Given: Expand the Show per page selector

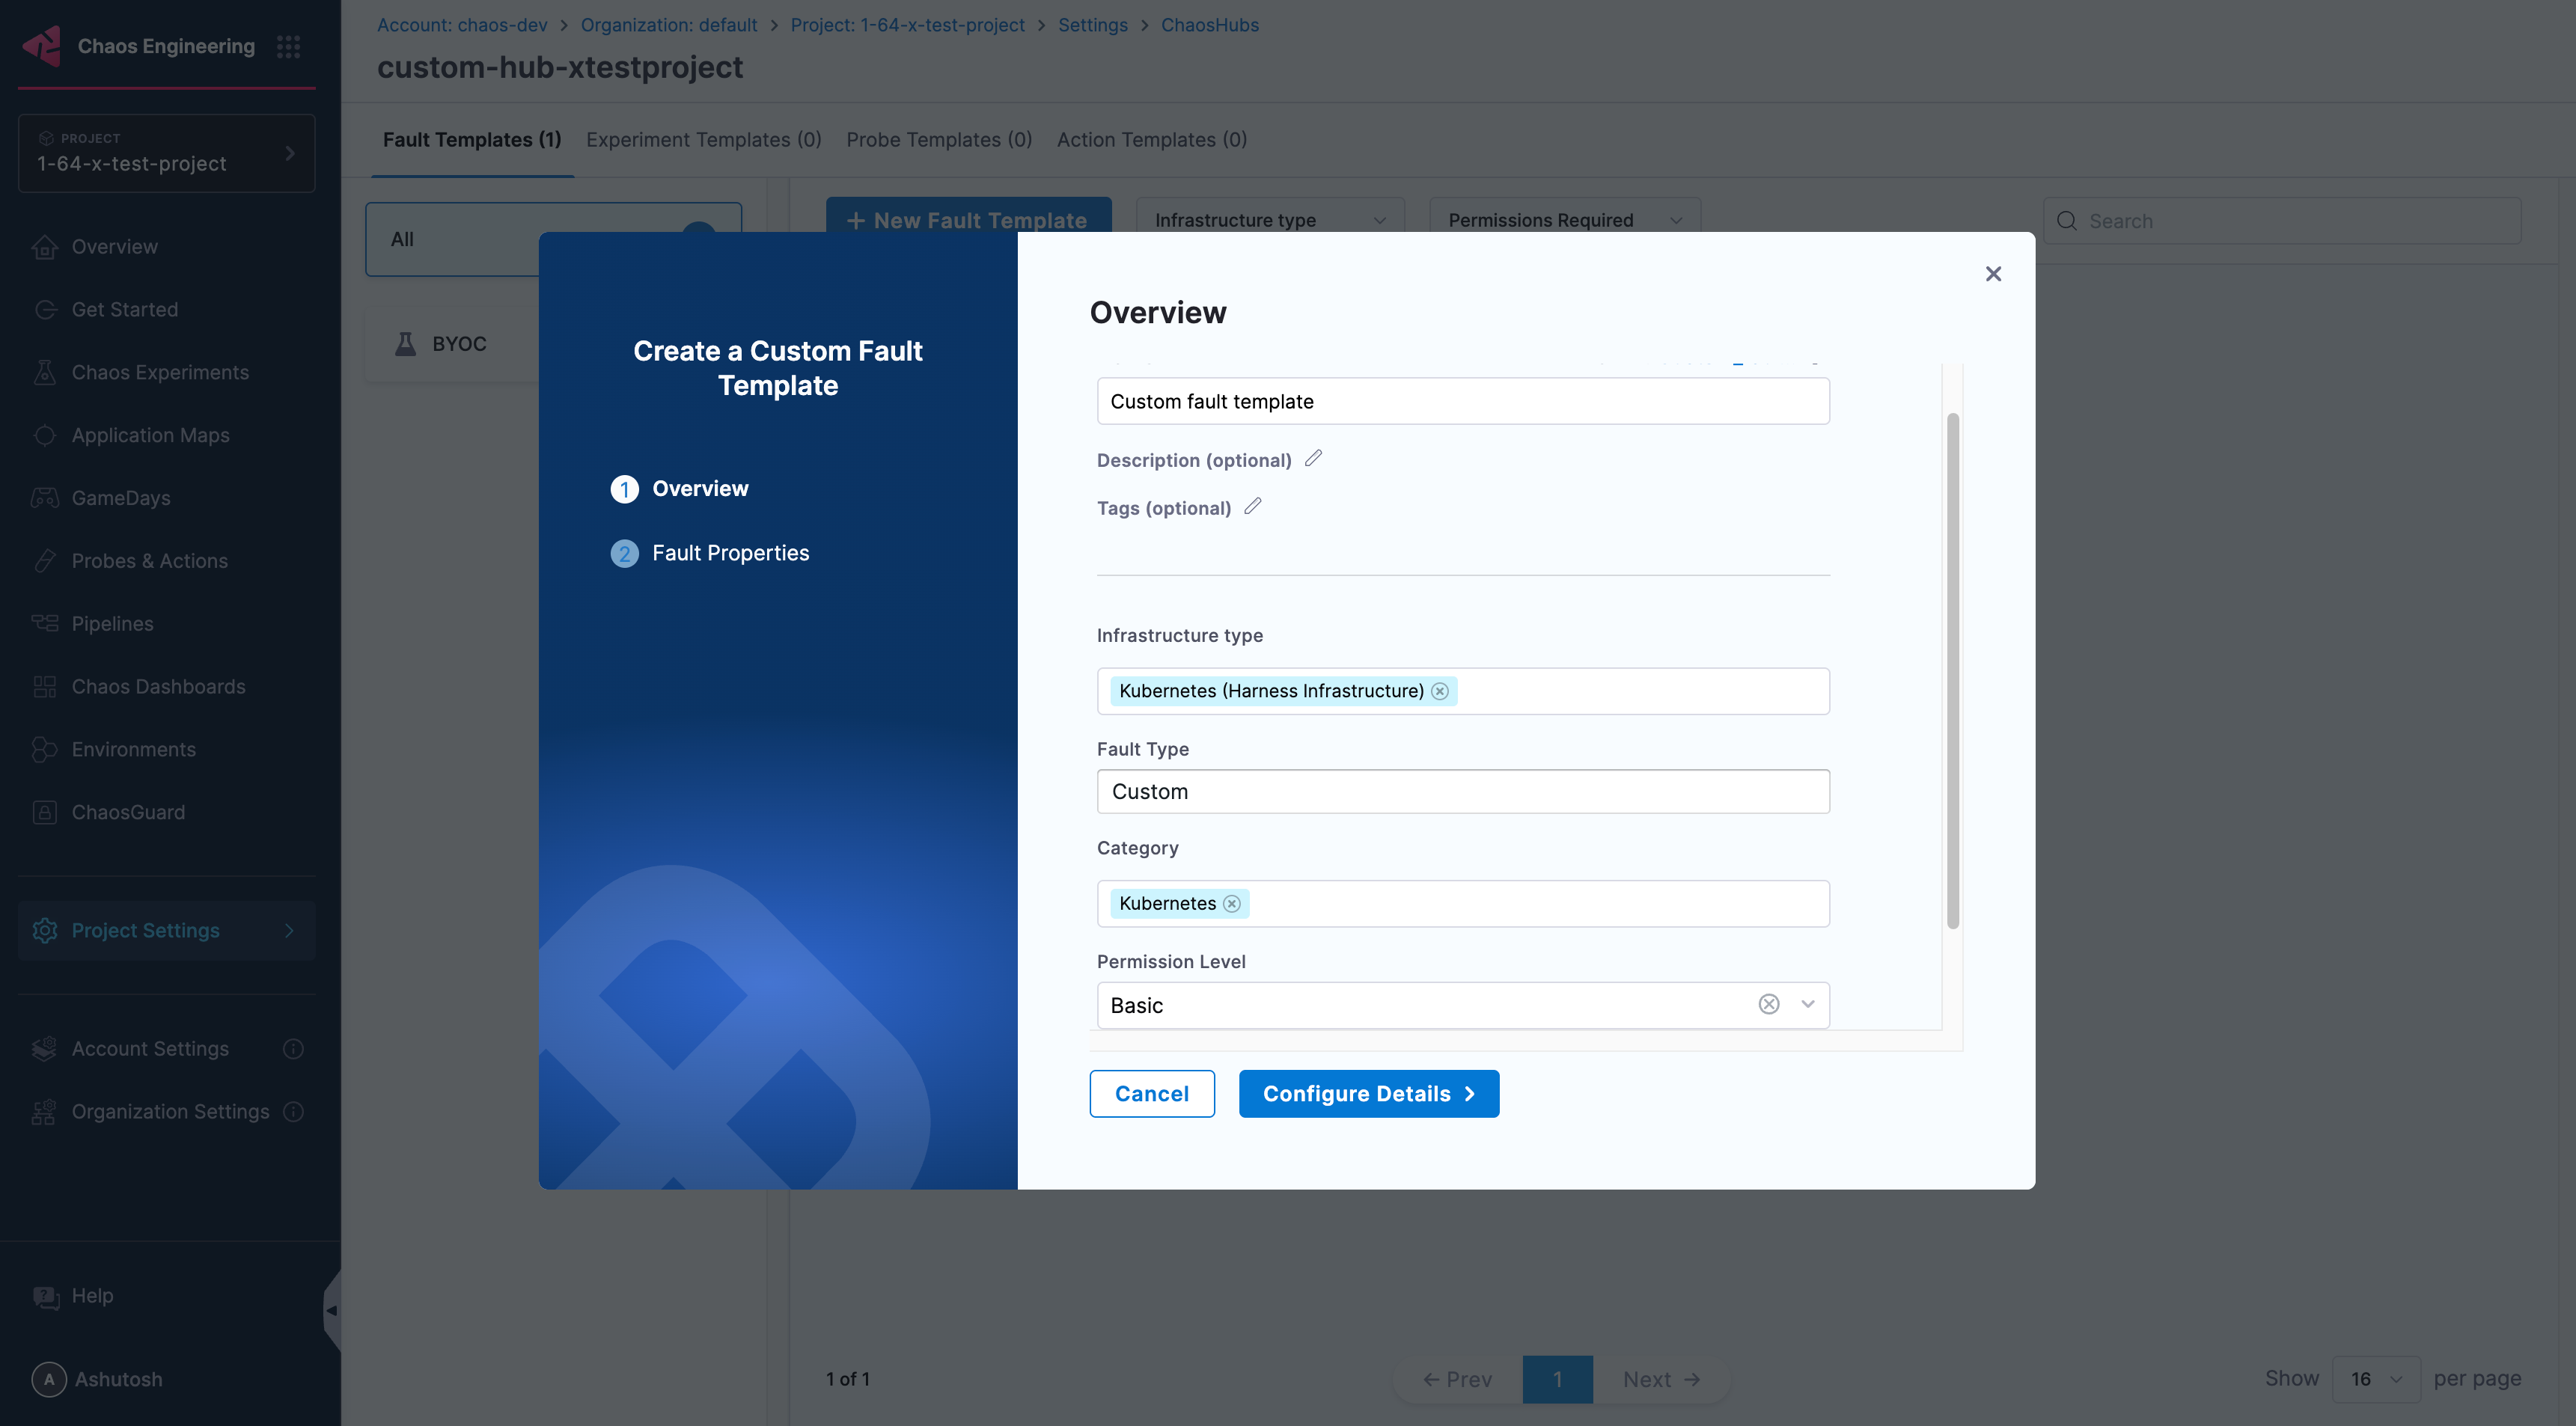Looking at the screenshot, I should point(2376,1378).
